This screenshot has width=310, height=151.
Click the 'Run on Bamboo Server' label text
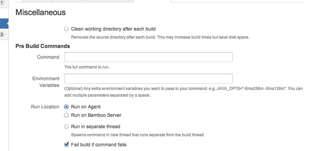pos(96,115)
